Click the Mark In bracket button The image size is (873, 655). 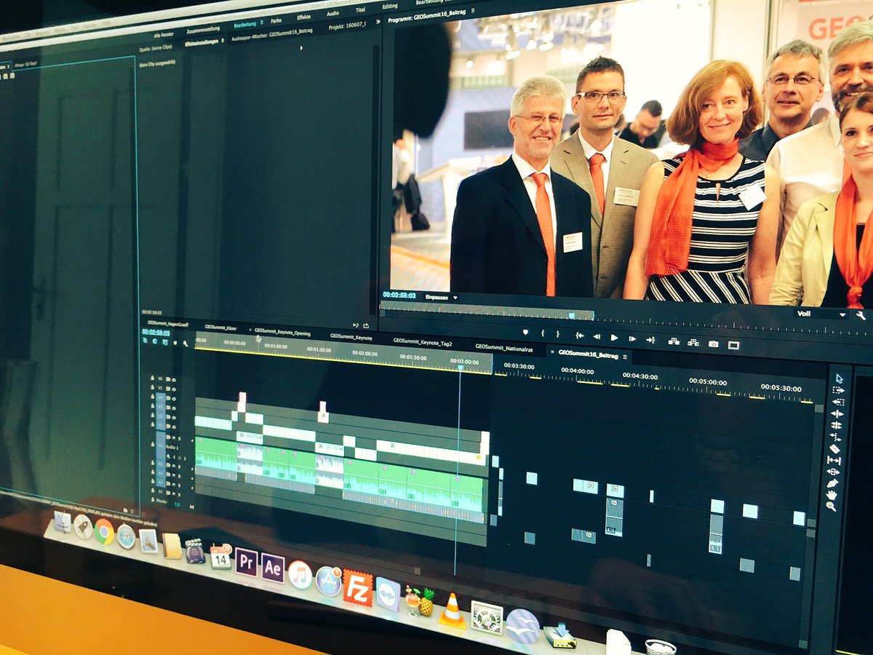tap(543, 334)
